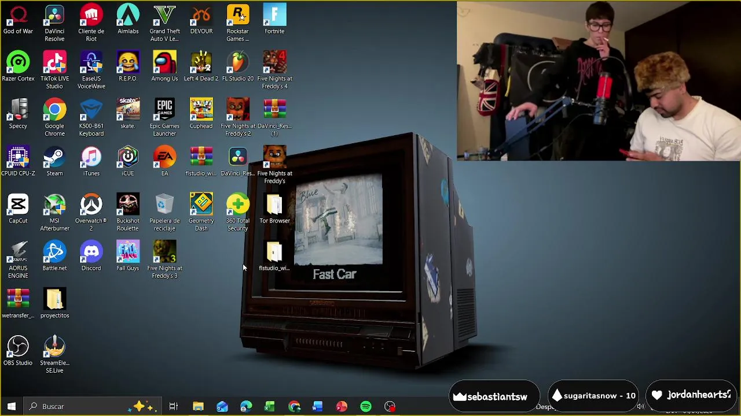
Task: Launch Steam from the desktop
Action: (54, 162)
